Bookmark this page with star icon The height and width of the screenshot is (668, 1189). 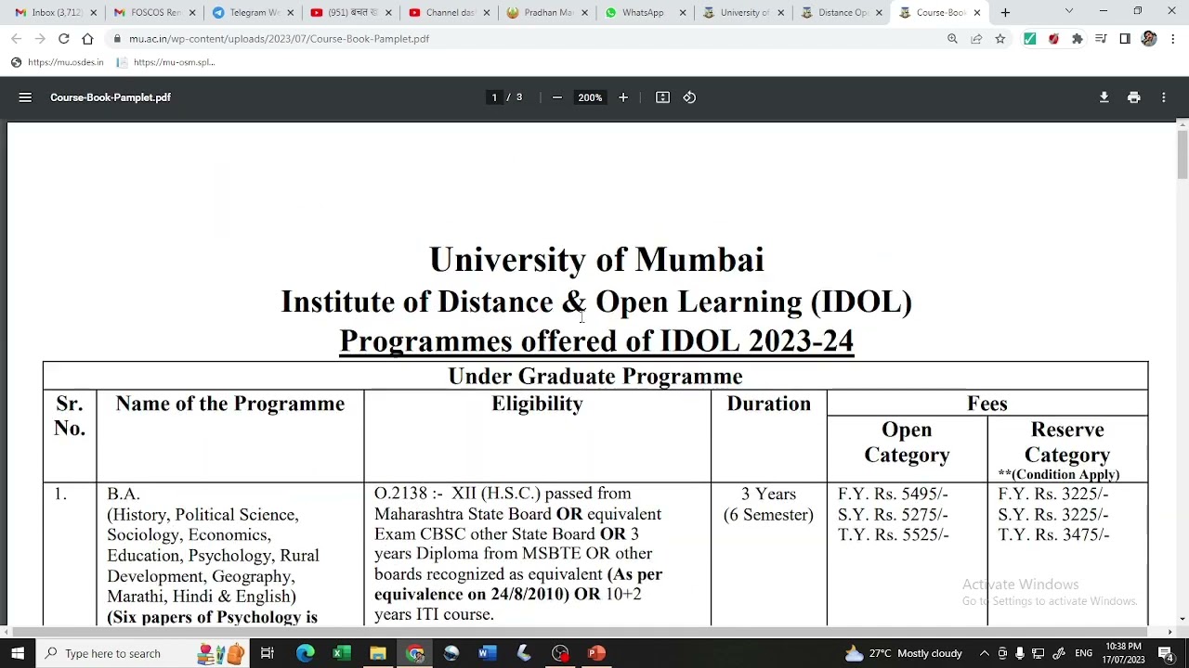1000,39
